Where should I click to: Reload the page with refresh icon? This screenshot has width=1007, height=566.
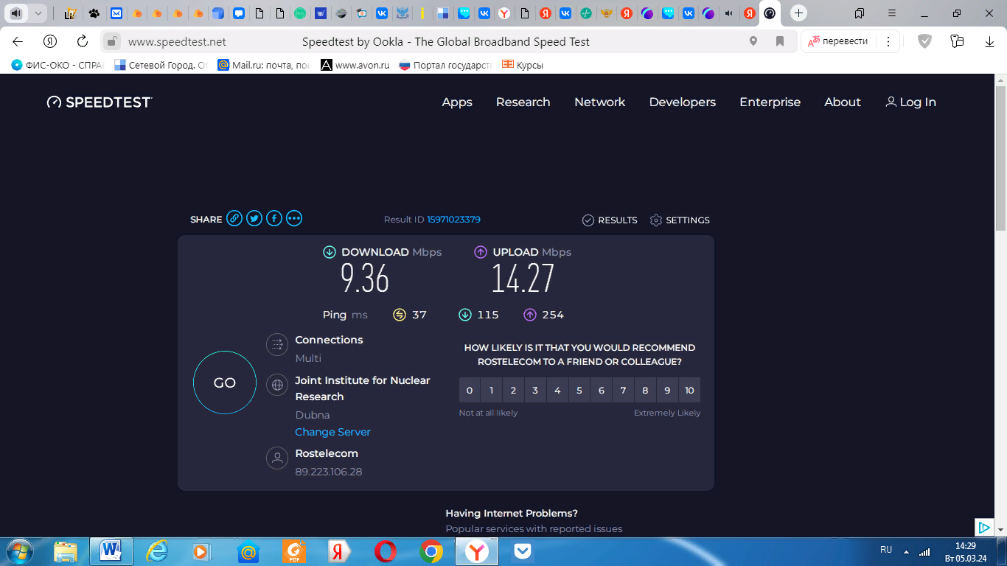click(83, 41)
